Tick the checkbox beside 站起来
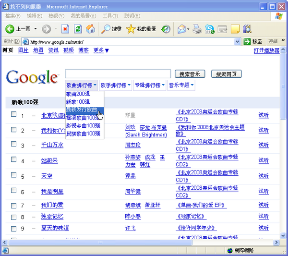Image resolution: width=288 pixels, height=256 pixels. (13, 159)
